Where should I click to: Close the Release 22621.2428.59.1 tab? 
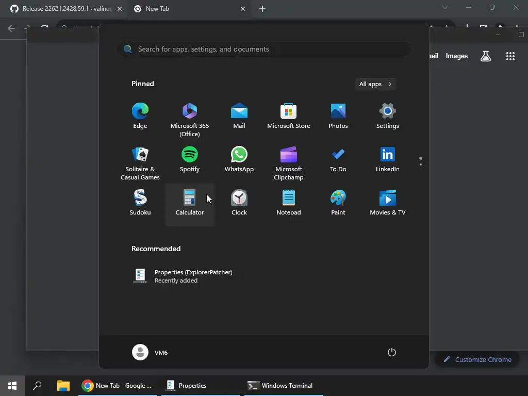click(120, 9)
